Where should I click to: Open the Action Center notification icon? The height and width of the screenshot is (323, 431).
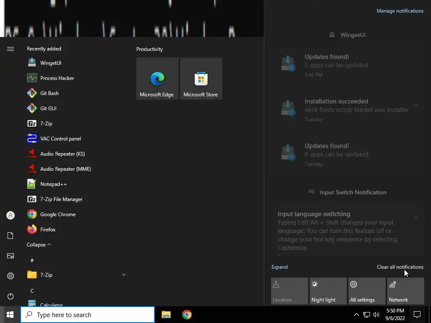417,315
